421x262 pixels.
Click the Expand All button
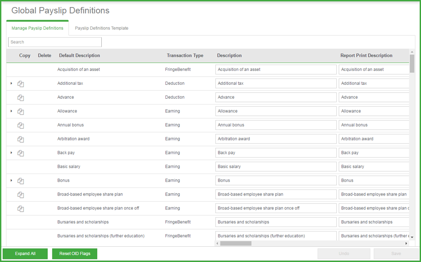[25, 253]
